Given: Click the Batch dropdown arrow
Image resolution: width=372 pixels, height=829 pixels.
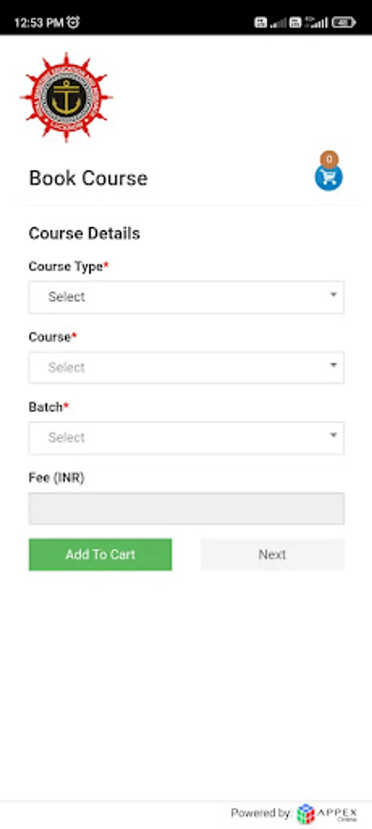Looking at the screenshot, I should (333, 435).
